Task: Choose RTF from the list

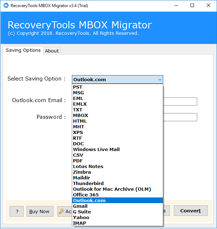Action: click(x=118, y=138)
